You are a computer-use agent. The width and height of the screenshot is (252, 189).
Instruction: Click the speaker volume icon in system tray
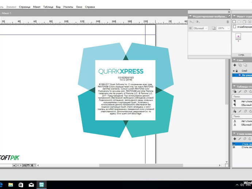pos(242,185)
